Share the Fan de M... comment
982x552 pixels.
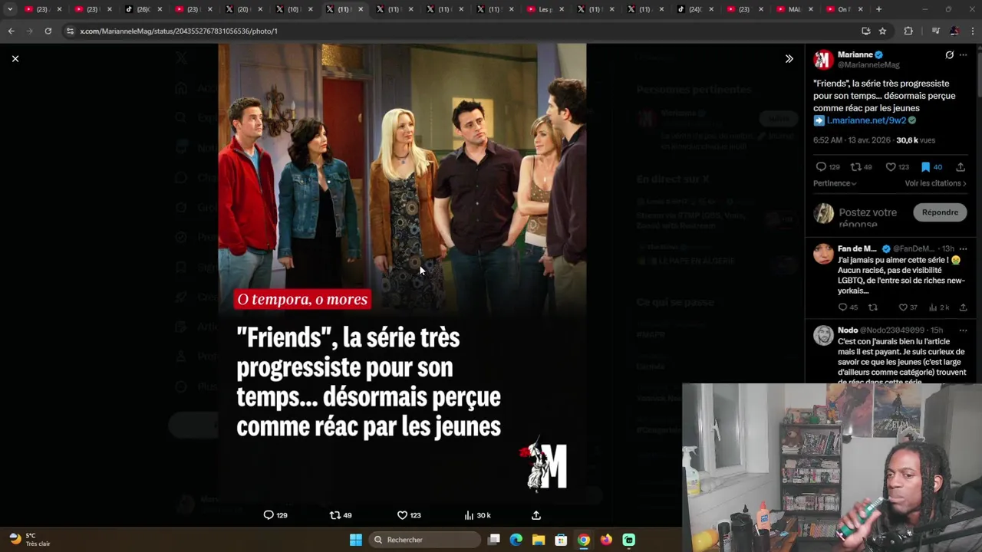click(963, 307)
